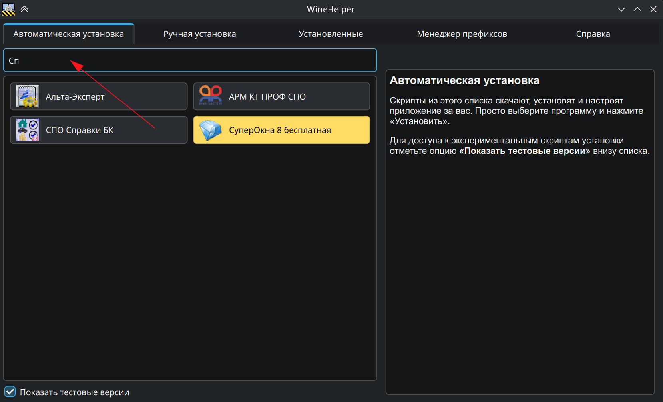Uncheck the Показать тестовые версии checkbox
The height and width of the screenshot is (402, 663).
point(10,392)
